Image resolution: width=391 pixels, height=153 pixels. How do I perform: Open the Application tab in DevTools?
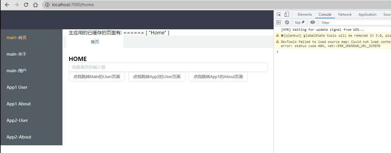coord(367,15)
